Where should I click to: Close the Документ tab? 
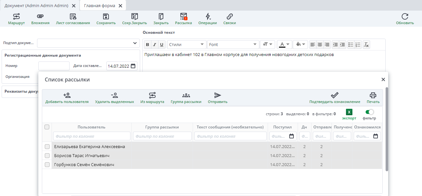(x=74, y=6)
